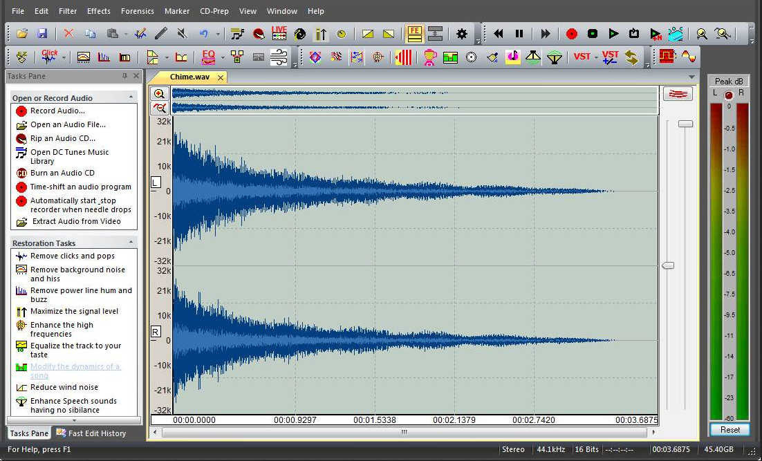Click the VST plus/minus icon

(x=611, y=57)
